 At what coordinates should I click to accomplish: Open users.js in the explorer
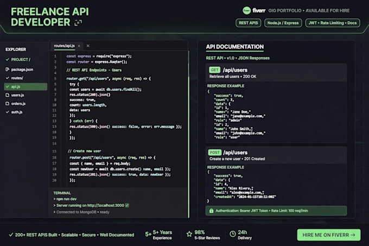coord(18,95)
